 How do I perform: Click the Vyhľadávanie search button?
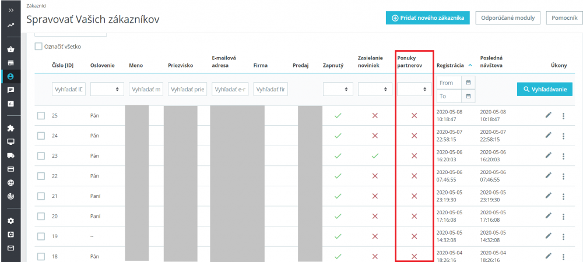click(x=545, y=89)
